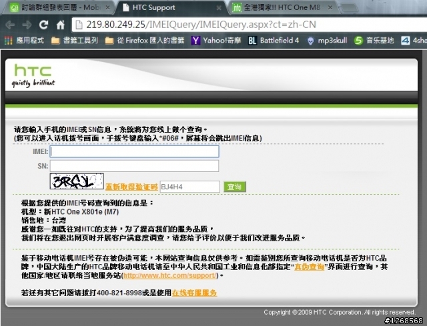Image resolution: width=427 pixels, height=326 pixels.
Task: Go back with the browser back arrow
Action: 10,25
